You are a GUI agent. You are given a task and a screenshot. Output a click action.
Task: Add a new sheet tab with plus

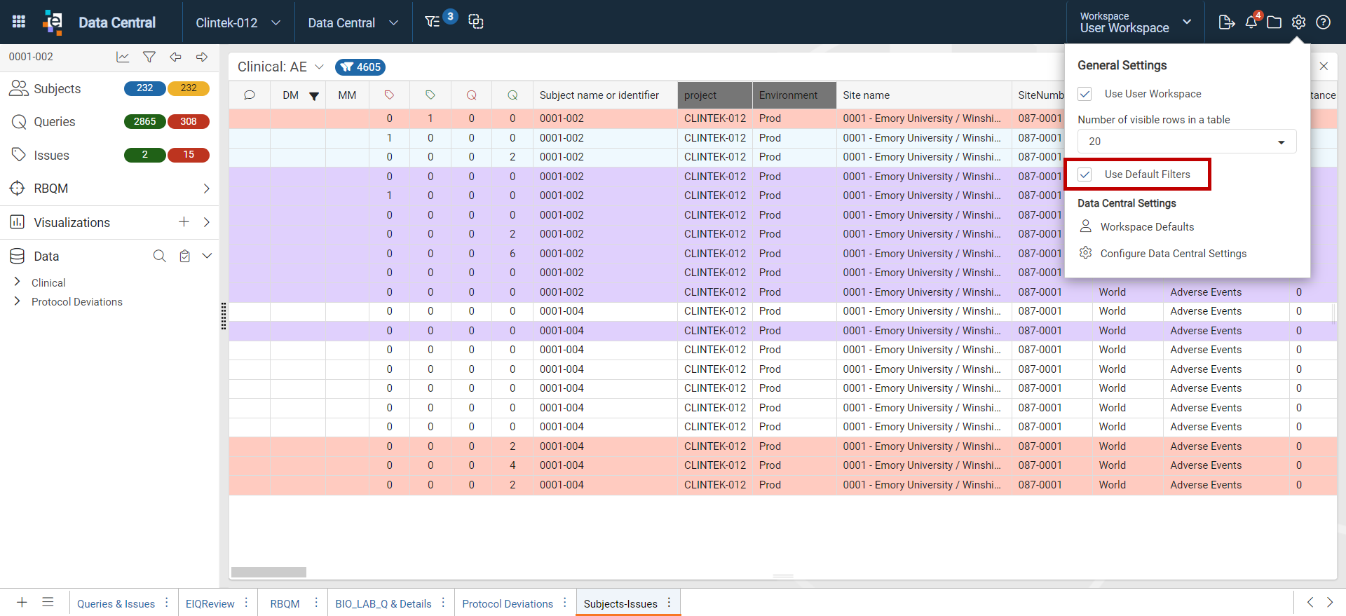(x=22, y=602)
